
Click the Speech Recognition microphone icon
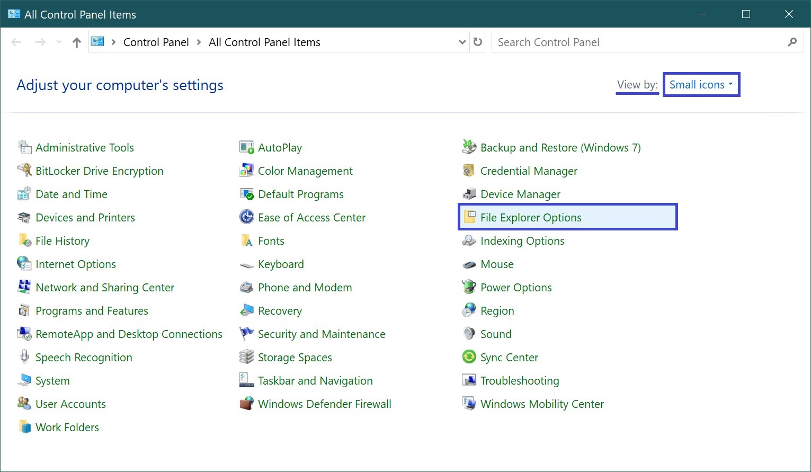coord(24,357)
